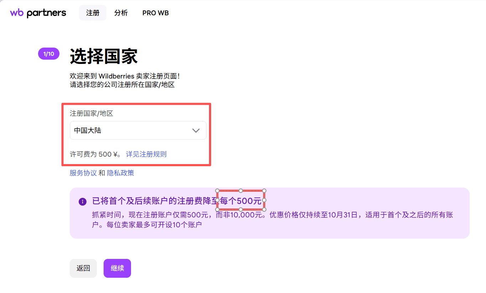This screenshot has height=293, width=486.
Task: Select the middle-right selection handle
Action: click(264, 200)
